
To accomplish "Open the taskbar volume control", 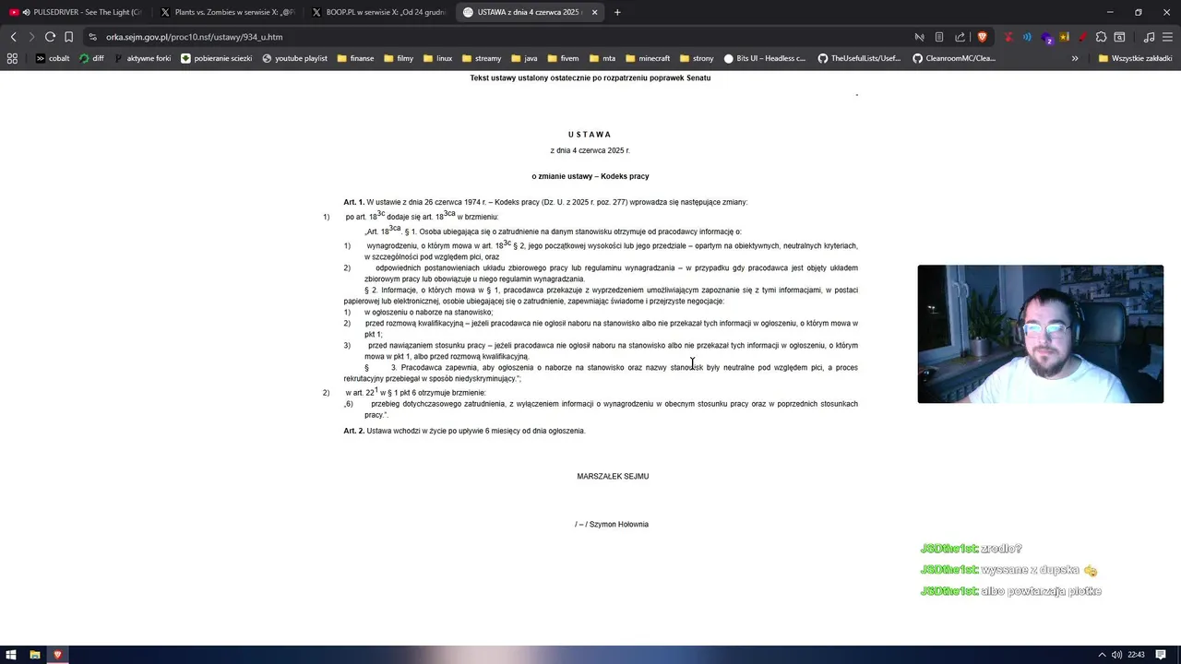I will 1116,655.
